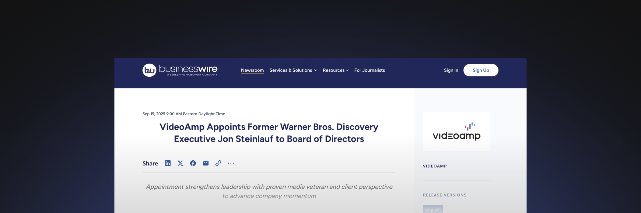Viewport: 641px width, 213px height.
Task: Click the Sign In link
Action: (451, 70)
